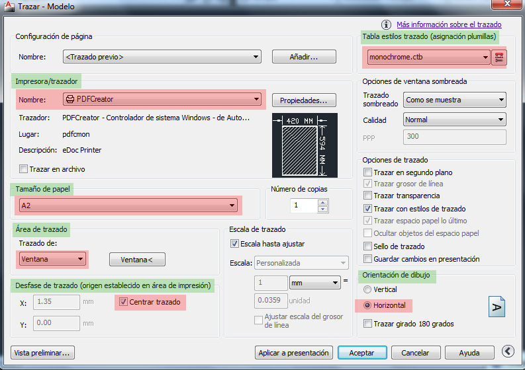Viewport: 525px width, 370px height.
Task: Increase number of copies with up arrow
Action: (322, 203)
